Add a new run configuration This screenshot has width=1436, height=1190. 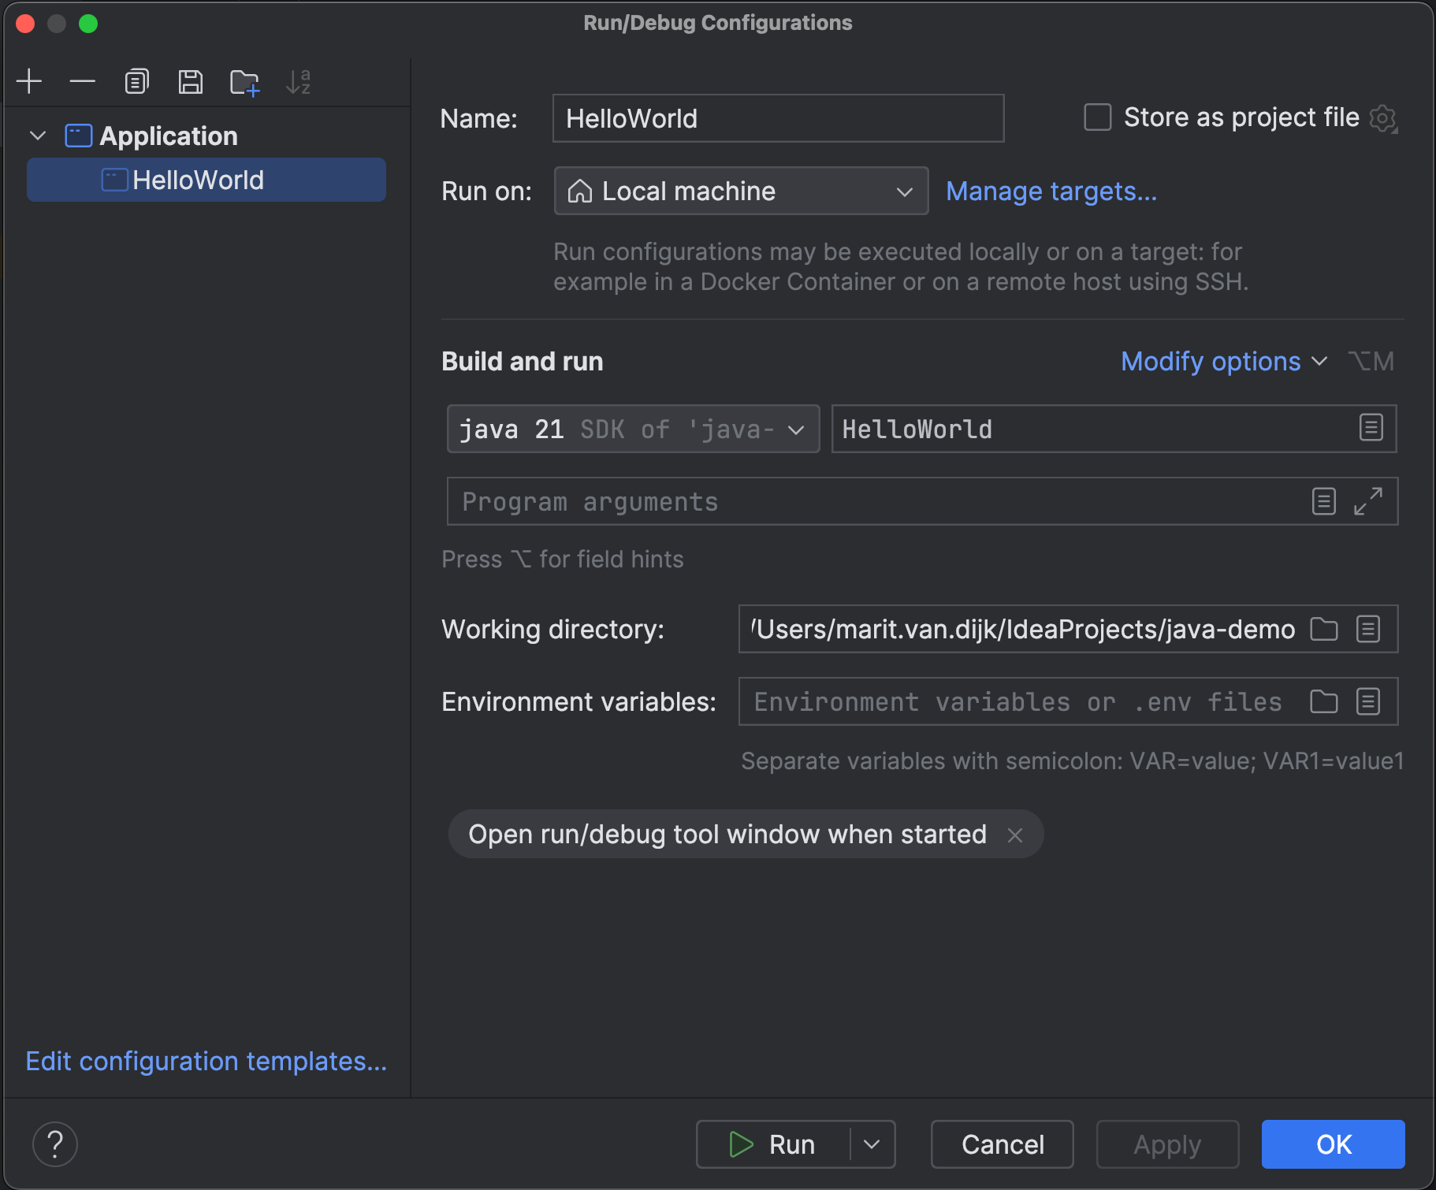(29, 81)
